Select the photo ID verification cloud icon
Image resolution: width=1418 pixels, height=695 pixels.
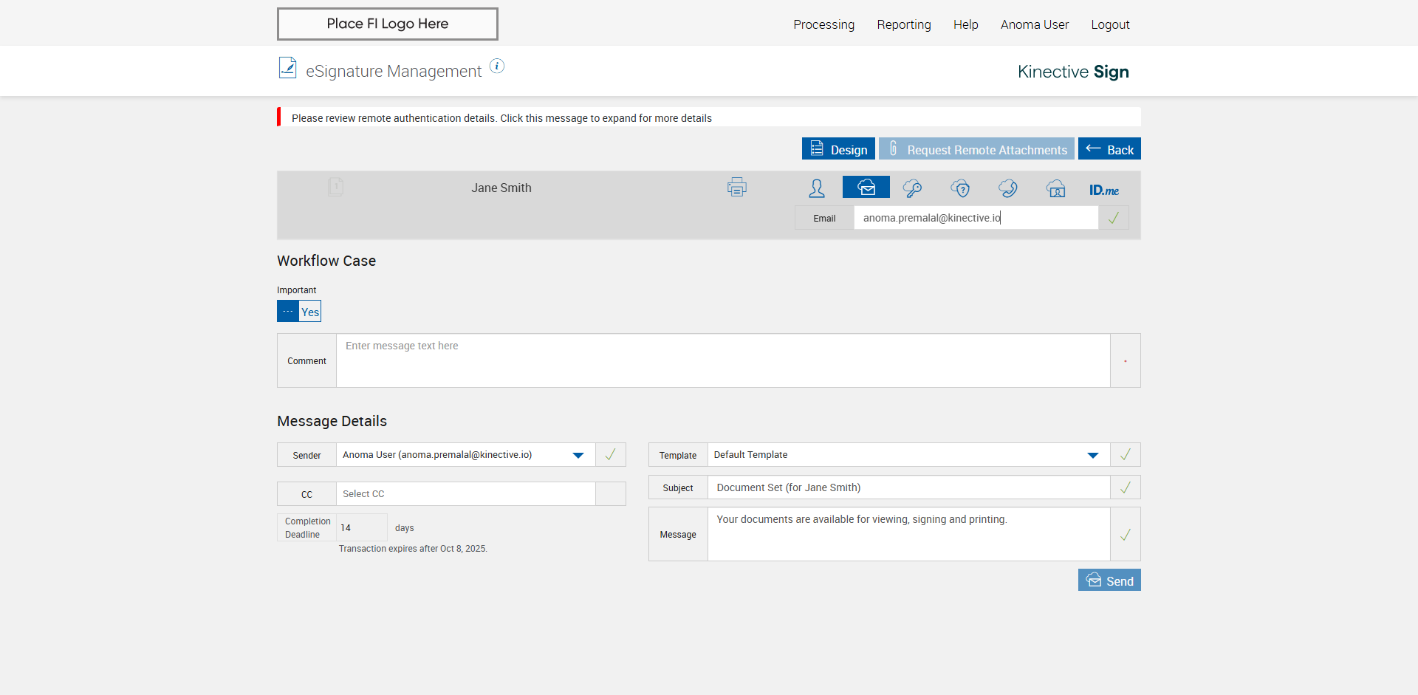coord(1055,188)
